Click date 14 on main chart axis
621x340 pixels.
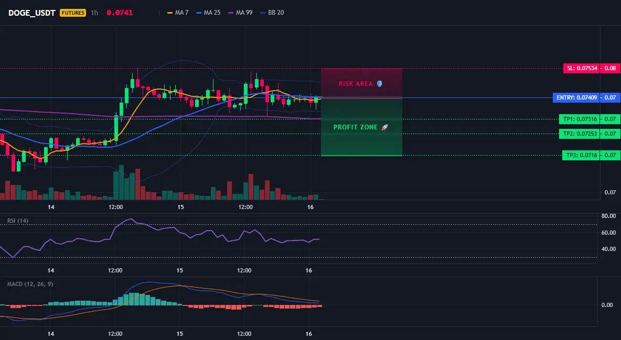(51, 207)
